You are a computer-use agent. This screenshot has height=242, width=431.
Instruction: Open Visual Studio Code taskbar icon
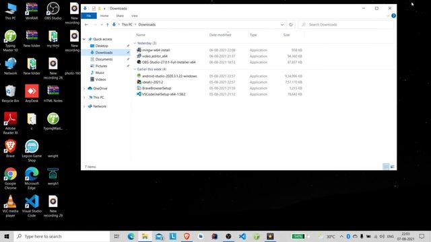[x=242, y=236]
